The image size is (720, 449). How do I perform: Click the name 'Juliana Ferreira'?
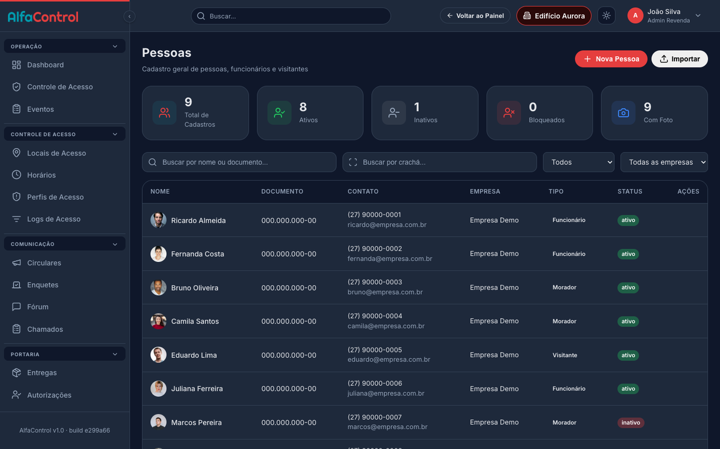click(x=197, y=388)
